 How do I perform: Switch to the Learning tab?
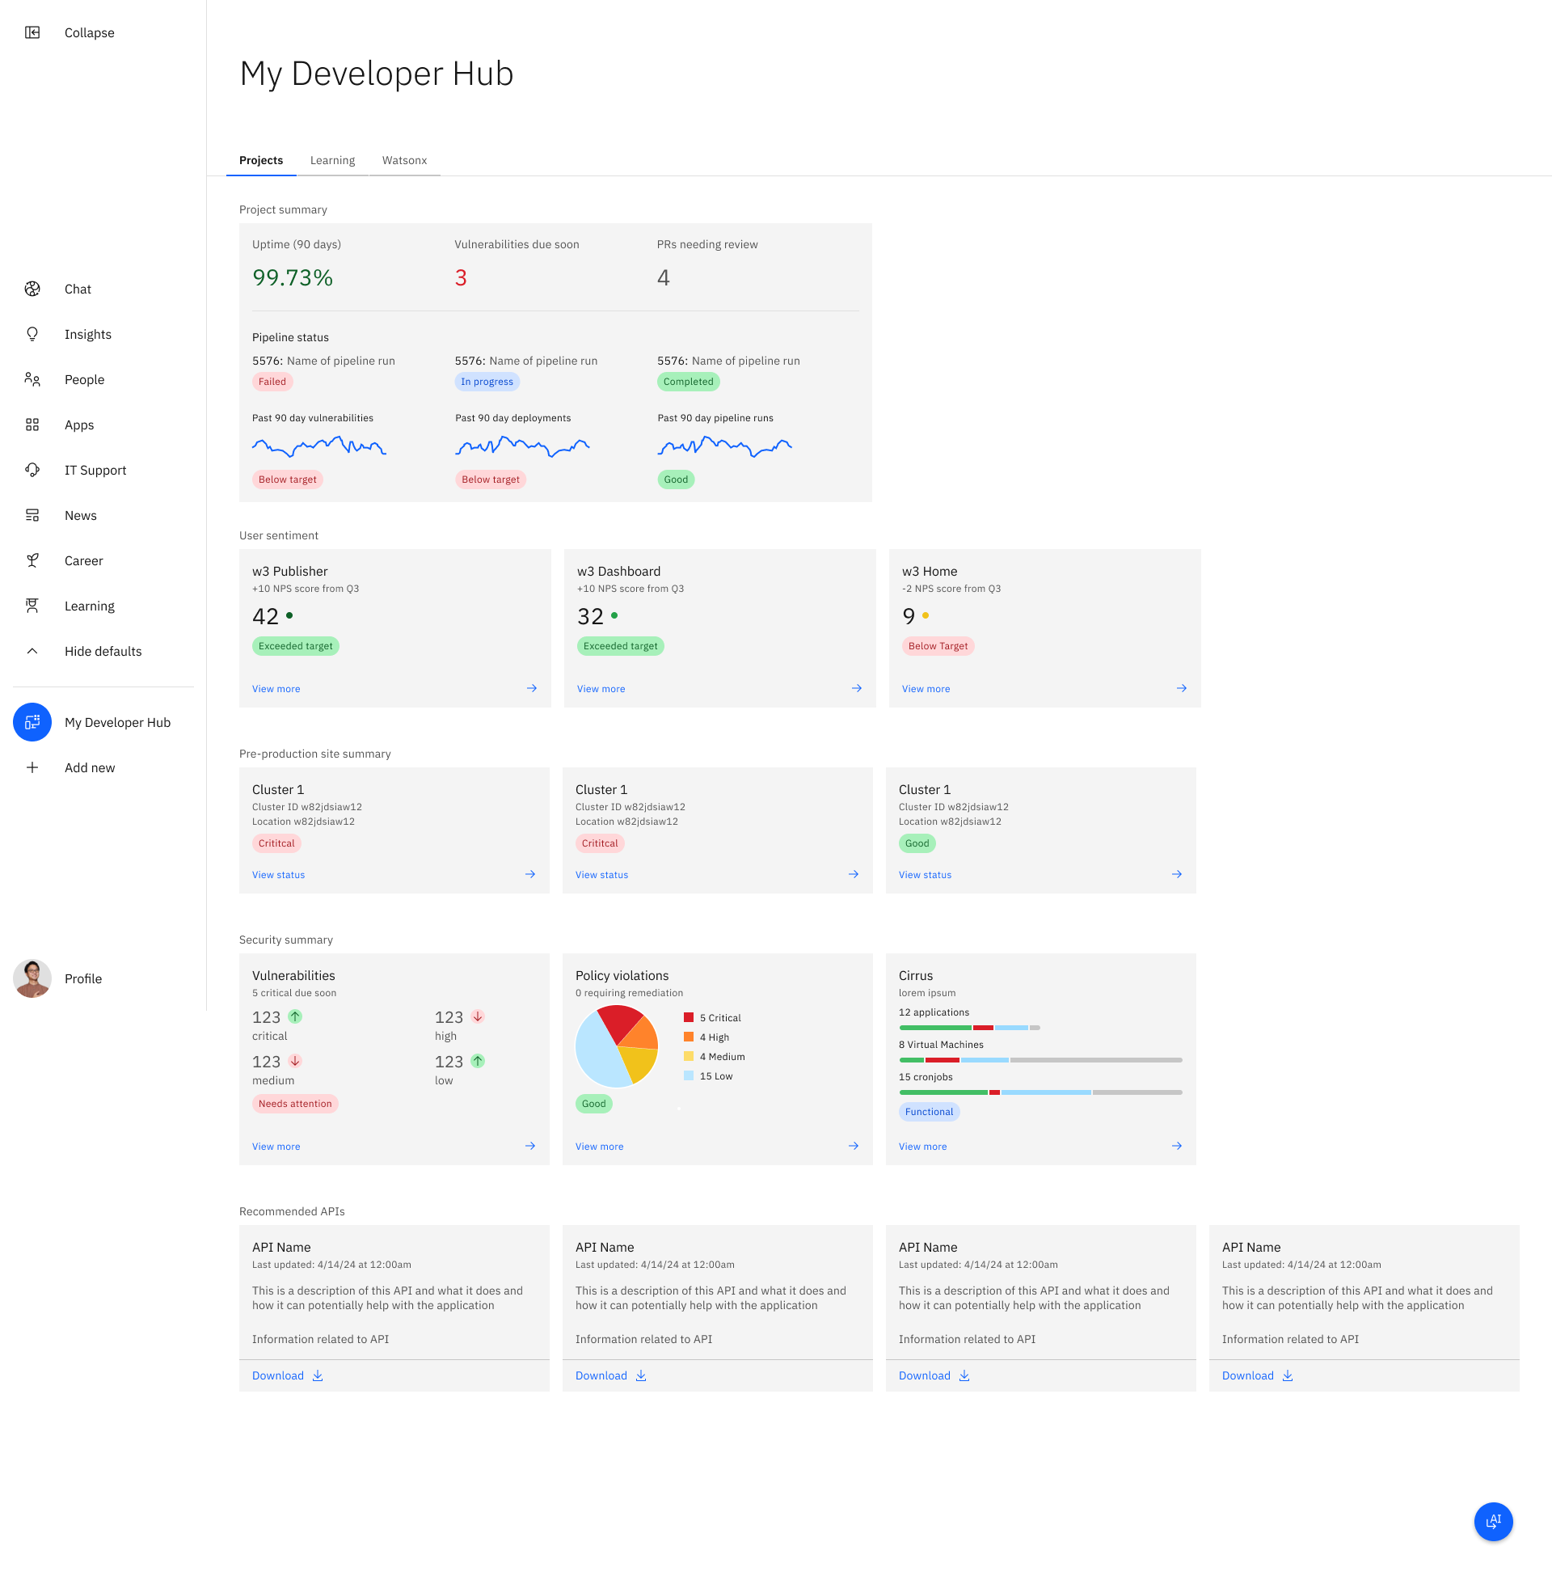(332, 161)
